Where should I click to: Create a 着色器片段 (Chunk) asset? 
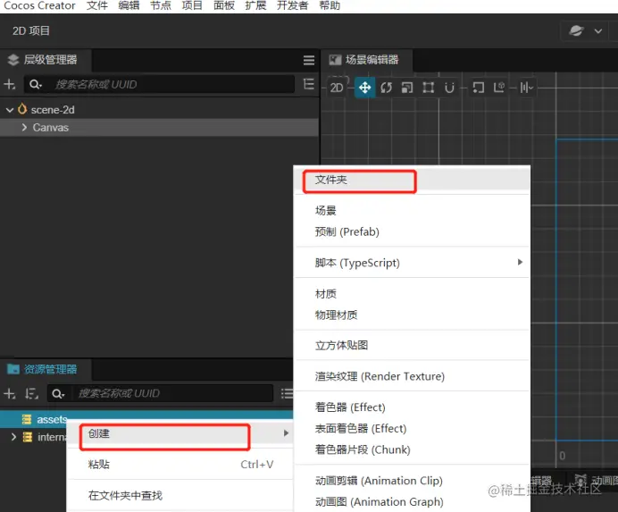coord(412,449)
